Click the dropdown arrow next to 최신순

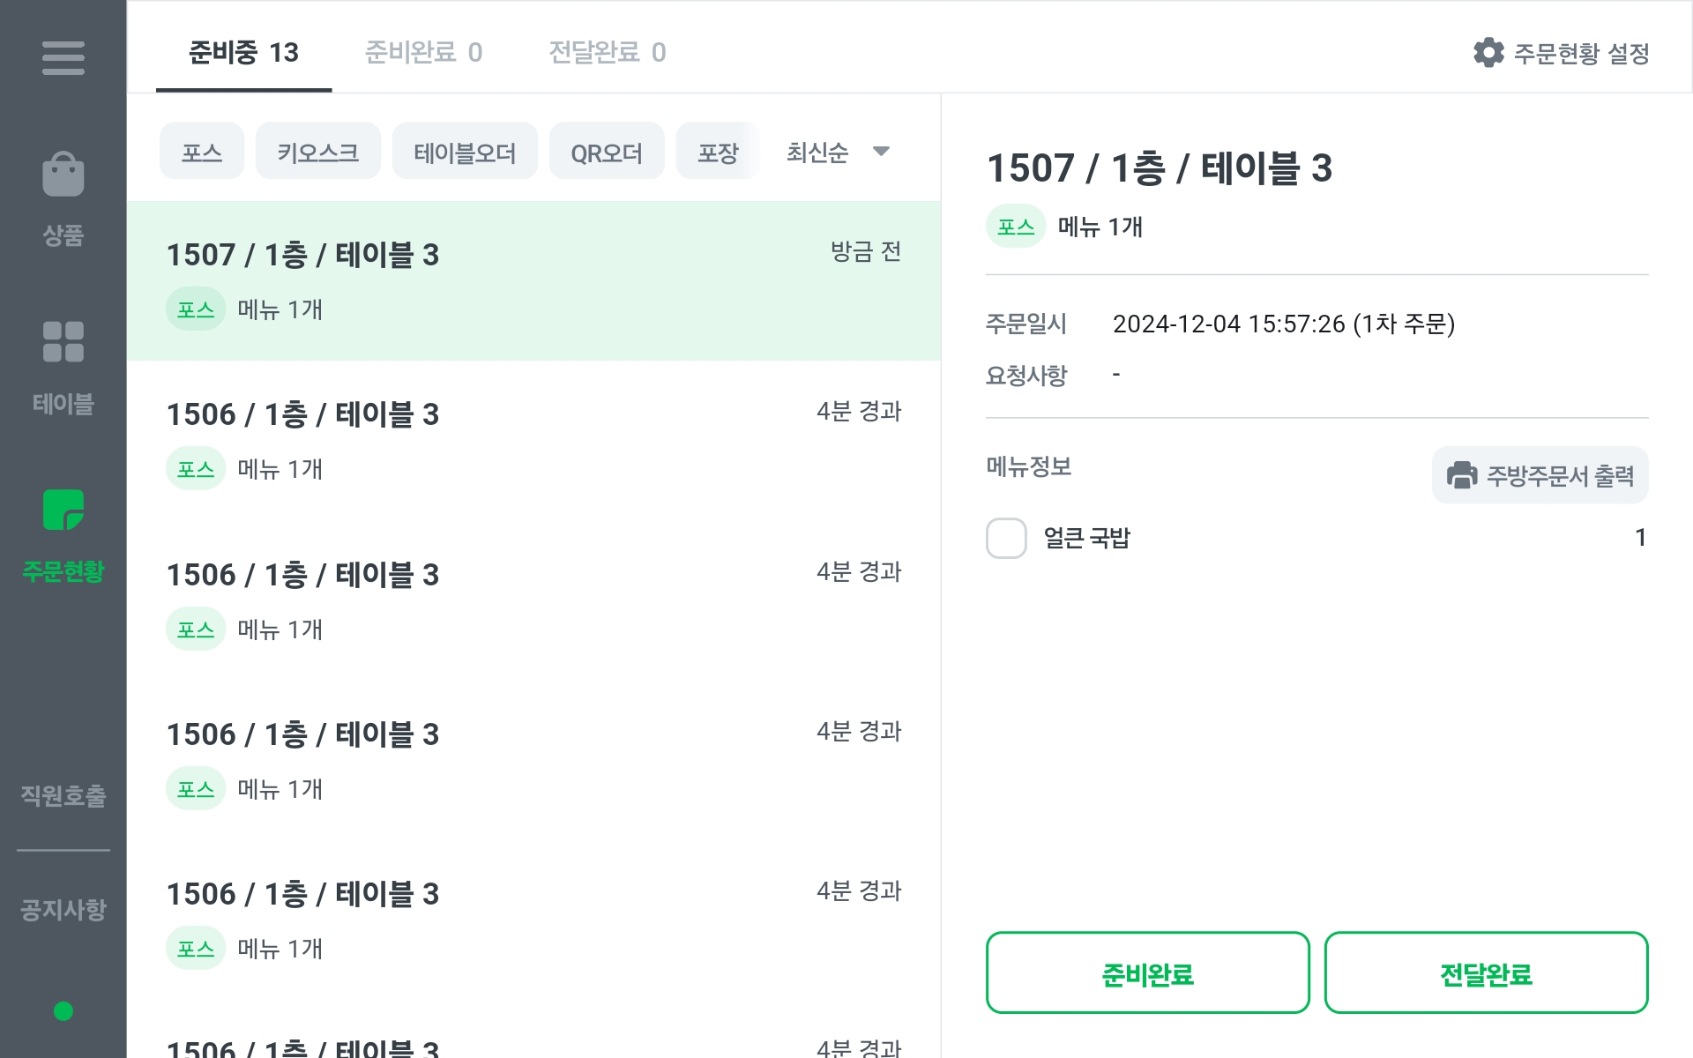click(x=881, y=152)
